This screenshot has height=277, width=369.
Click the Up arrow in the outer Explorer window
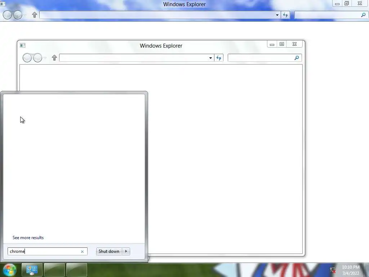(x=35, y=15)
